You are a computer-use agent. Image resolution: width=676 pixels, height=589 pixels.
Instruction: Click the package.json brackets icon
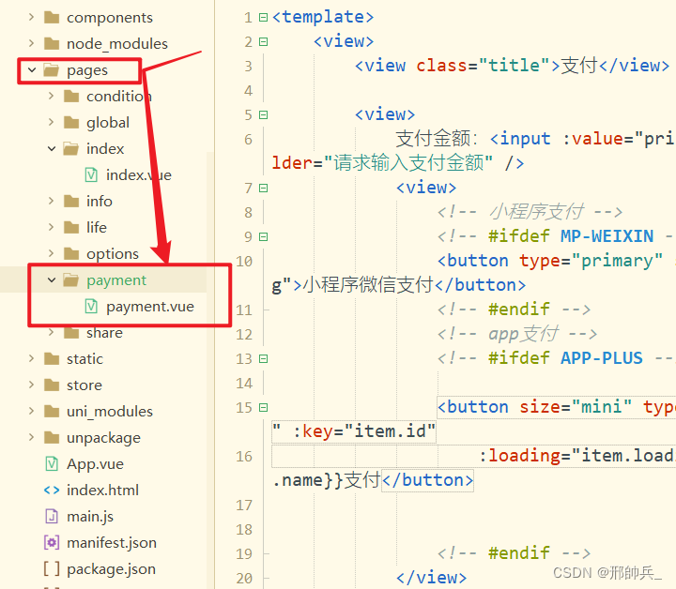tap(52, 568)
